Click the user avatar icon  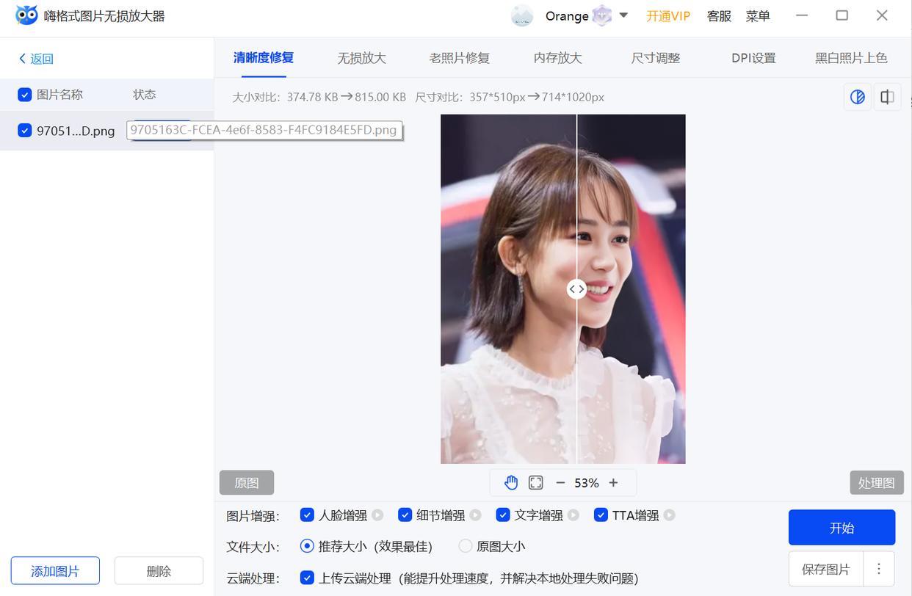point(522,15)
